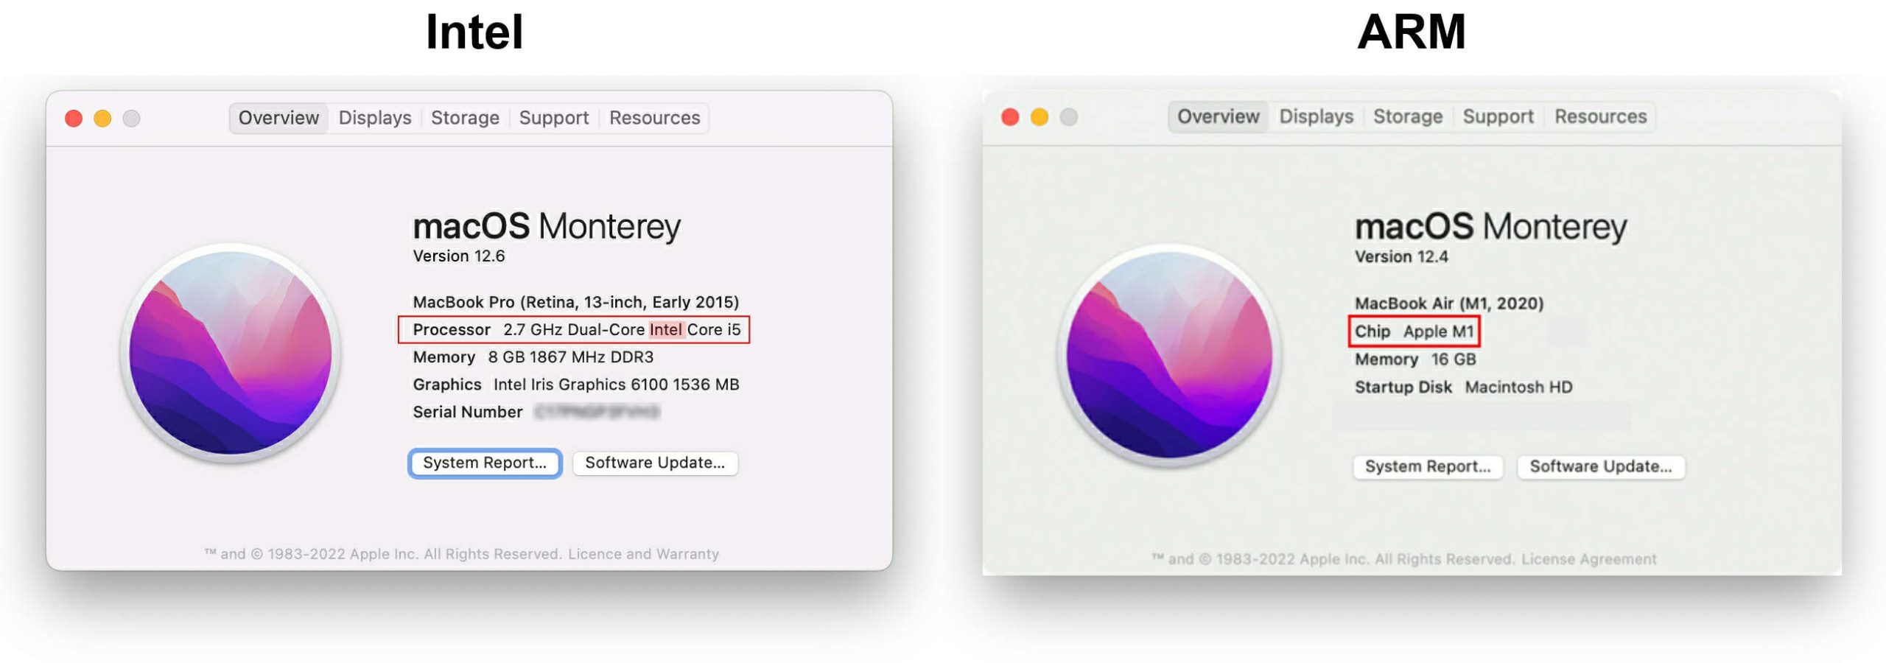Open the Displays tab in the Intel window
The width and height of the screenshot is (1886, 663).
click(x=374, y=118)
